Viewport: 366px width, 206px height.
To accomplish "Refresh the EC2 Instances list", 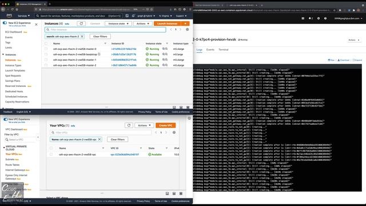I will point(81,23).
